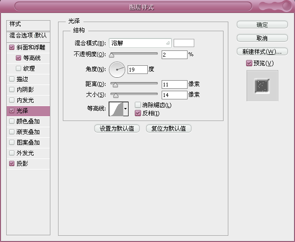Screen dimensions: 295x242
Task: Open the 投影 settings row
Action: click(x=28, y=164)
